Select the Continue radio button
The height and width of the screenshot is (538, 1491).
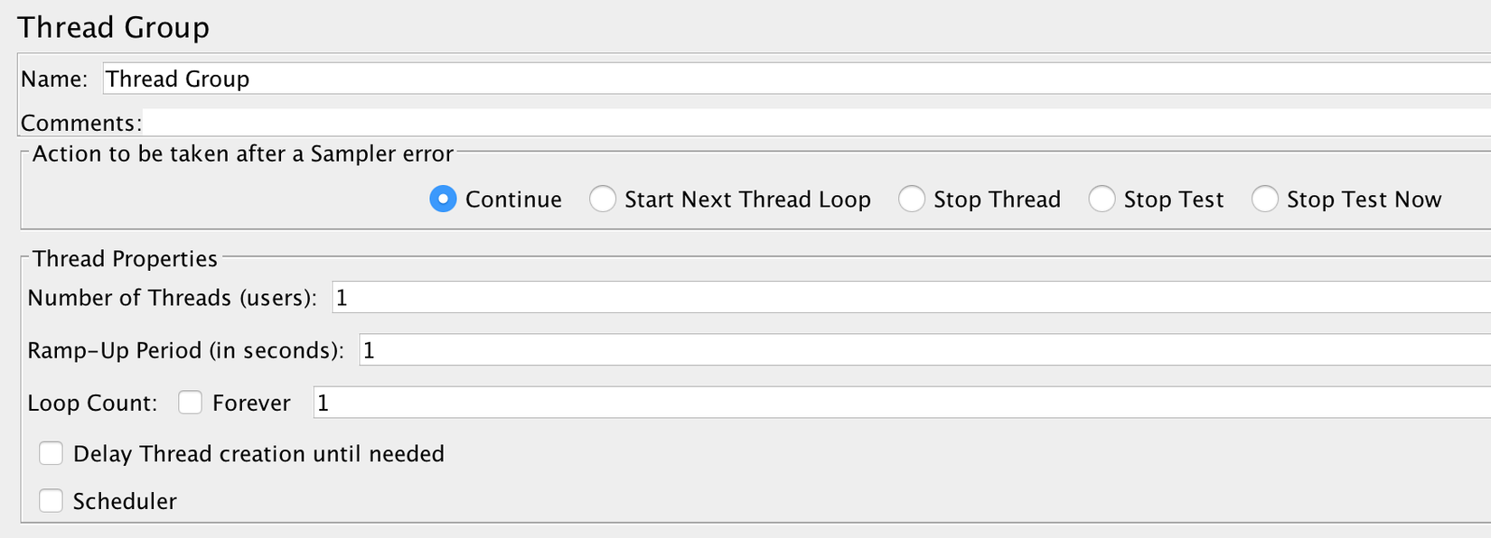pos(443,199)
